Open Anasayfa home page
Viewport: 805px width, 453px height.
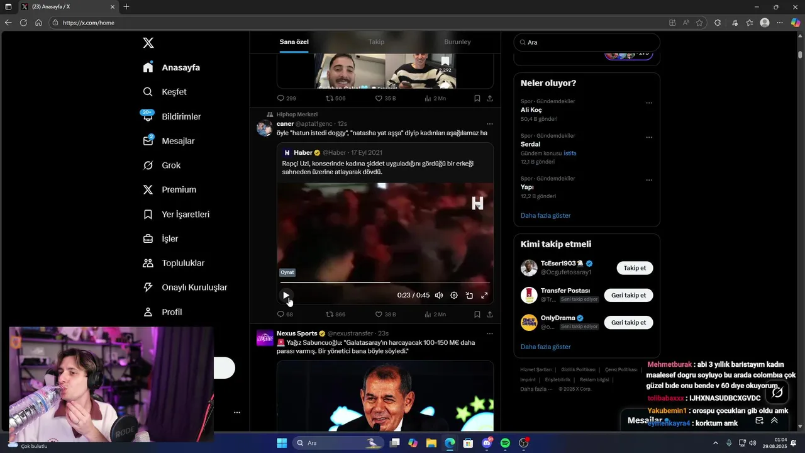click(172, 67)
